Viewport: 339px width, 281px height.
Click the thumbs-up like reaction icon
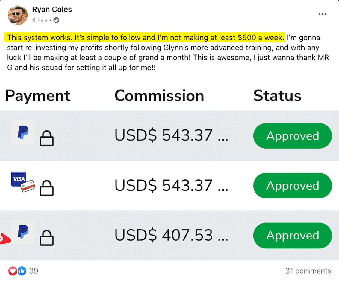[22, 271]
